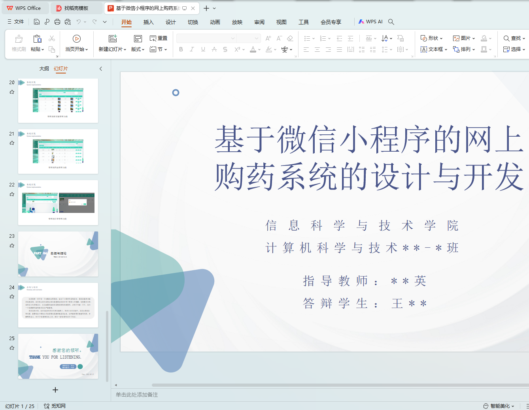
Task: Click the Print icon
Action: click(x=57, y=22)
